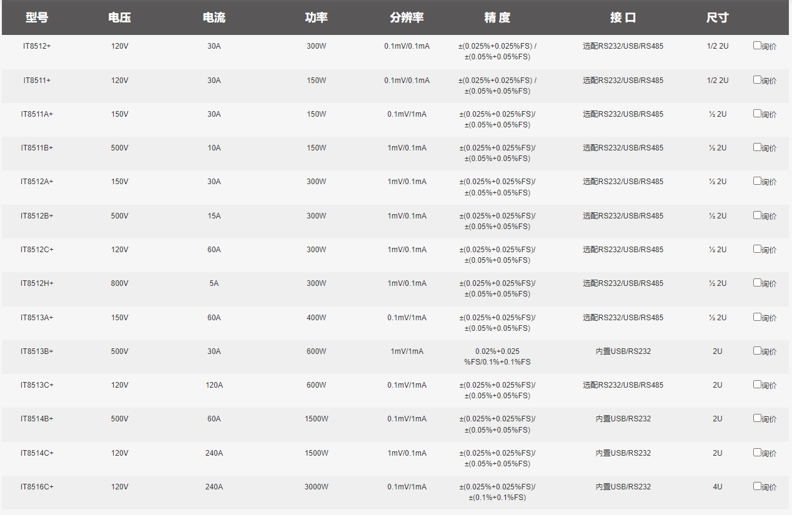Toggle 询价 checkbox on IT8512C+ row
Screen dimensions: 792x515
pos(757,249)
